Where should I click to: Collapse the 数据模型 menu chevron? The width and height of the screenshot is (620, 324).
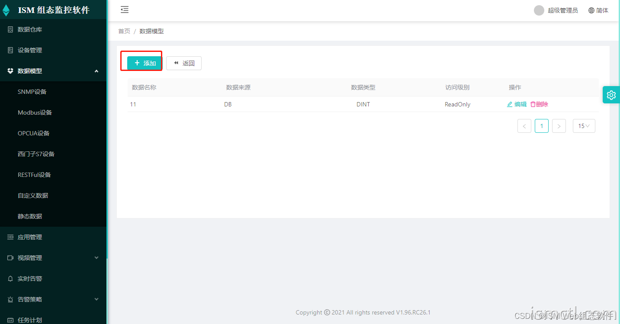(x=96, y=71)
